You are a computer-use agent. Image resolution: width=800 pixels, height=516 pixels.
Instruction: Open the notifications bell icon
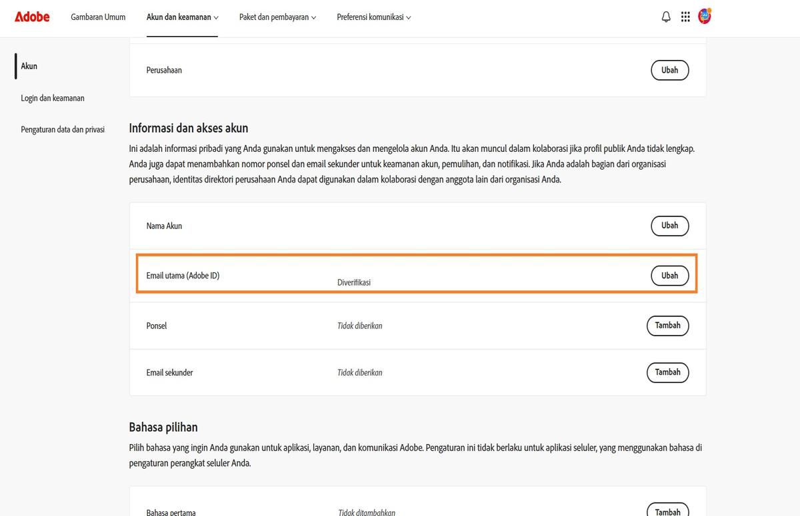coord(665,16)
